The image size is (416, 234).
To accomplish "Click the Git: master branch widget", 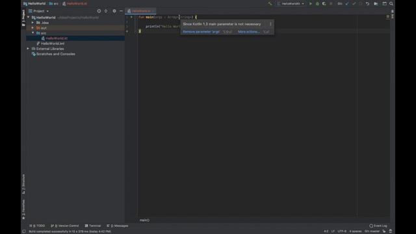I will pyautogui.click(x=372, y=231).
